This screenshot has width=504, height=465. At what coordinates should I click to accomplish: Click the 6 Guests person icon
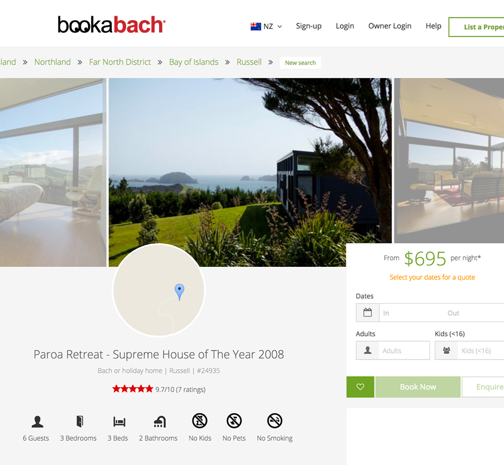(37, 421)
